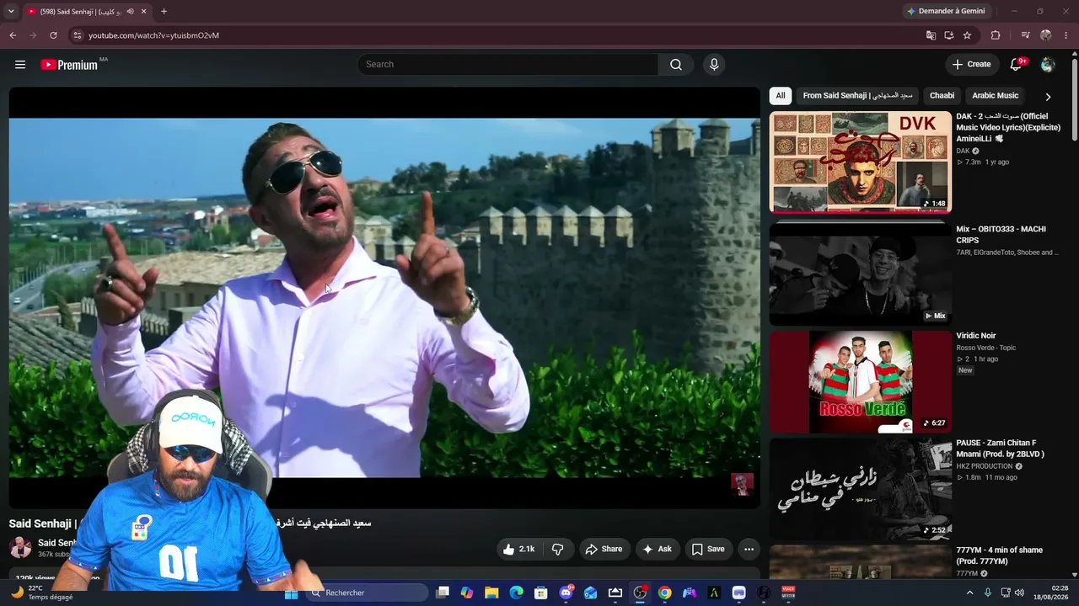Open the weather widget showing 22°C

[x=42, y=593]
